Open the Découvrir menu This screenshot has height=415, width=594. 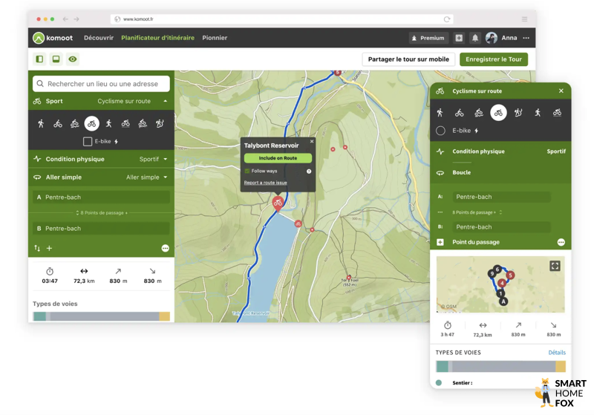(99, 38)
